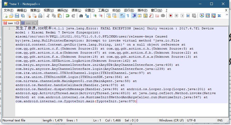Cut selection with the scissors icon
This screenshot has height=125, width=231.
(48, 16)
